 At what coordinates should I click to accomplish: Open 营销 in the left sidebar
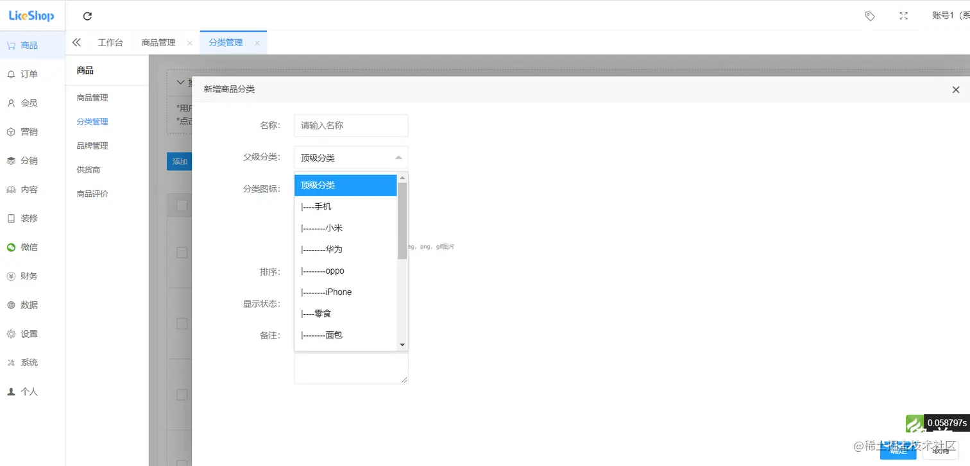tap(33, 131)
